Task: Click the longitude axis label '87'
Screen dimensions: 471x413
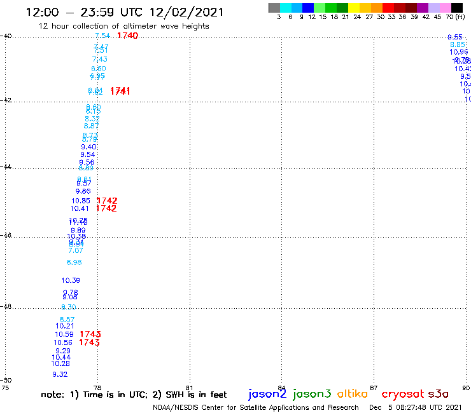Action: click(374, 388)
